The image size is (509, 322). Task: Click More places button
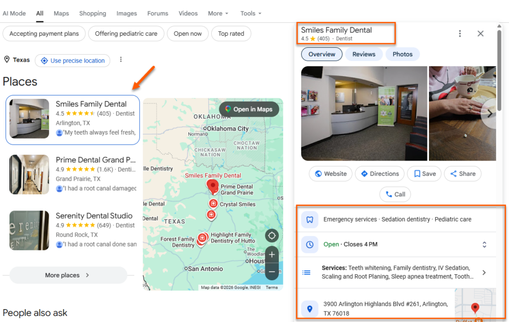click(68, 275)
